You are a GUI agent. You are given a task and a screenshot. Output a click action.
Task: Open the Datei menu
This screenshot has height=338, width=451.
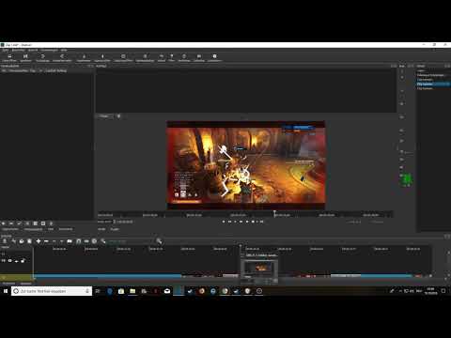[6, 50]
